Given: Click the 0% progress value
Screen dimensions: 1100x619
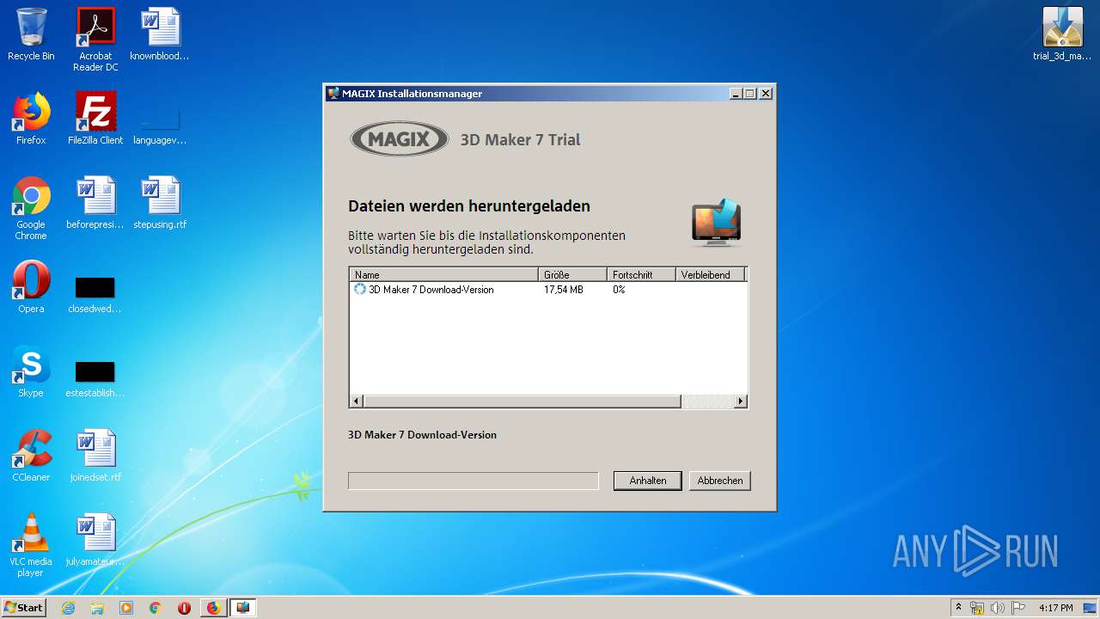Looking at the screenshot, I should pyautogui.click(x=619, y=290).
